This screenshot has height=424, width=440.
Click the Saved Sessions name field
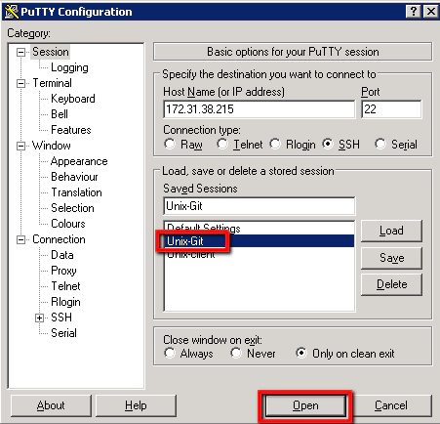(260, 206)
